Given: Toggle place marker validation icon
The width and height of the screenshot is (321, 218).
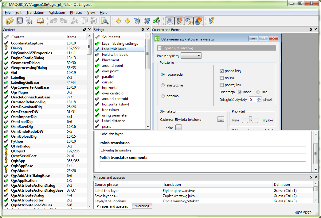Looking at the screenshot, I should tap(198, 21).
